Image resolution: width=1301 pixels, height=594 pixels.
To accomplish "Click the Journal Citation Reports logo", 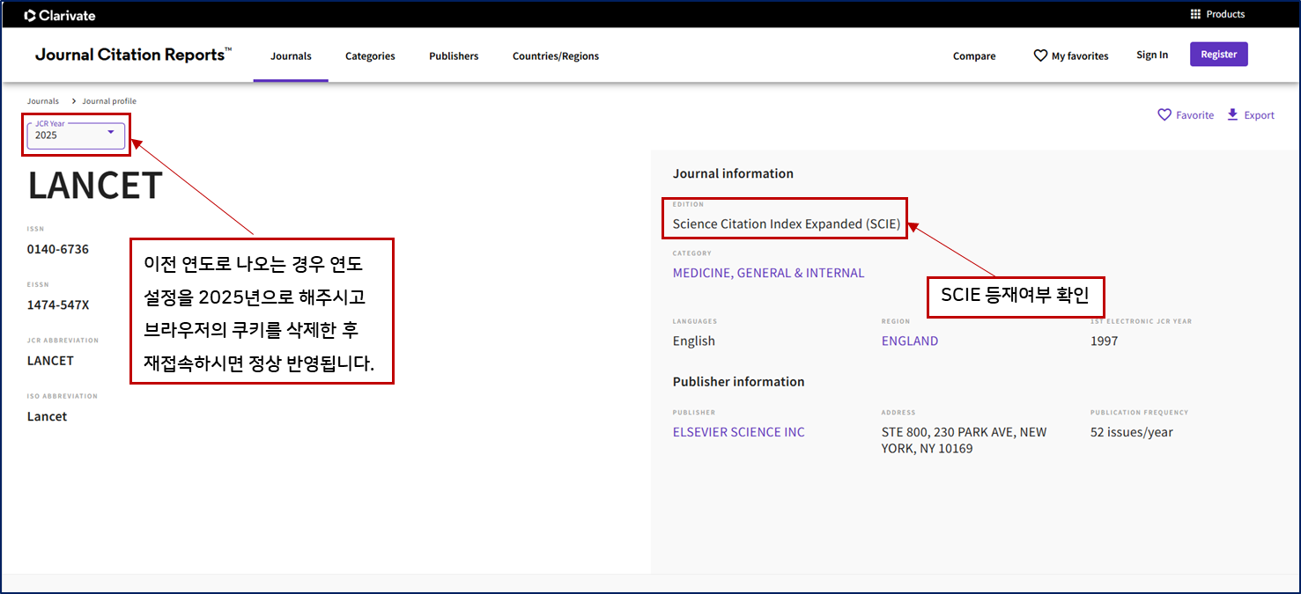I will point(133,55).
